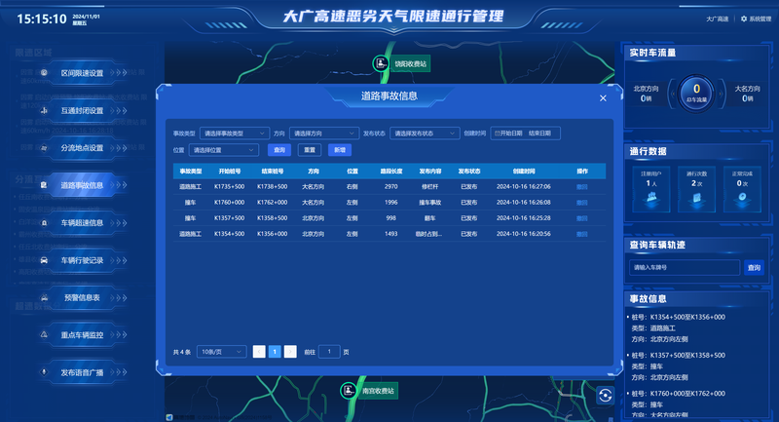Click the 请输入车牌号 input field

tap(685, 267)
